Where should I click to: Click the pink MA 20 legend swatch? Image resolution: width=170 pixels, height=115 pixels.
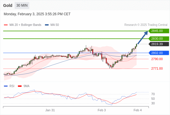point(6,25)
